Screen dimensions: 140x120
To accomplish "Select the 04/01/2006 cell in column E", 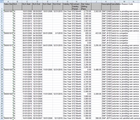I will coord(48,45).
